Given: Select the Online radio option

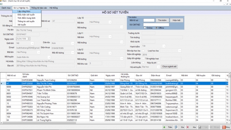Looking at the screenshot, I should pyautogui.click(x=145, y=28).
